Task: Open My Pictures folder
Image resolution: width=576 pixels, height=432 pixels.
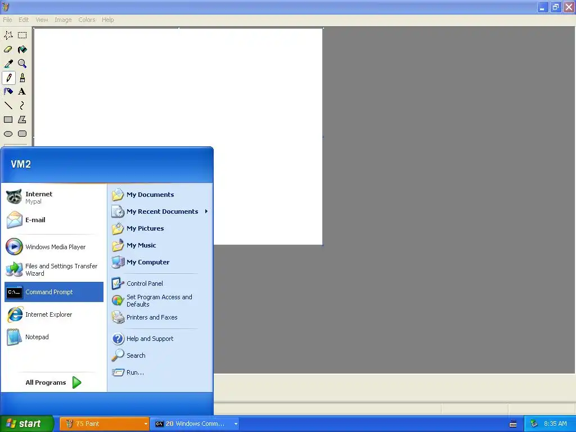Action: point(160,228)
